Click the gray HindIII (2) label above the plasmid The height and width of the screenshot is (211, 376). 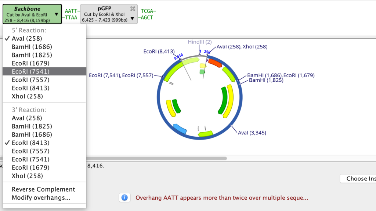(x=199, y=42)
